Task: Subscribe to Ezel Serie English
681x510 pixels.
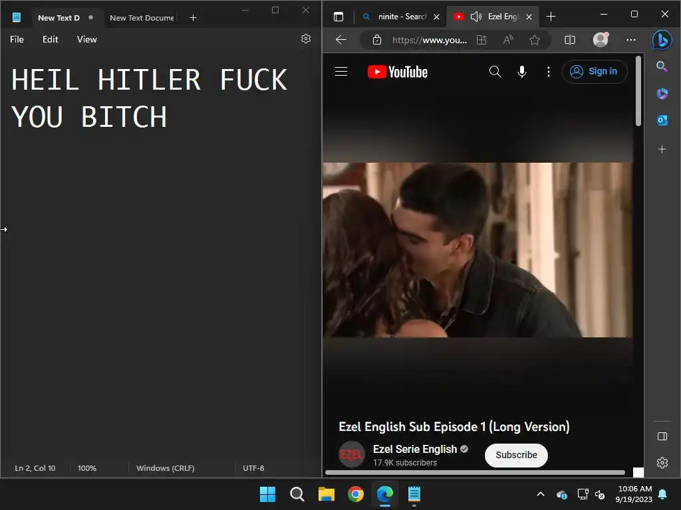Action: [516, 455]
